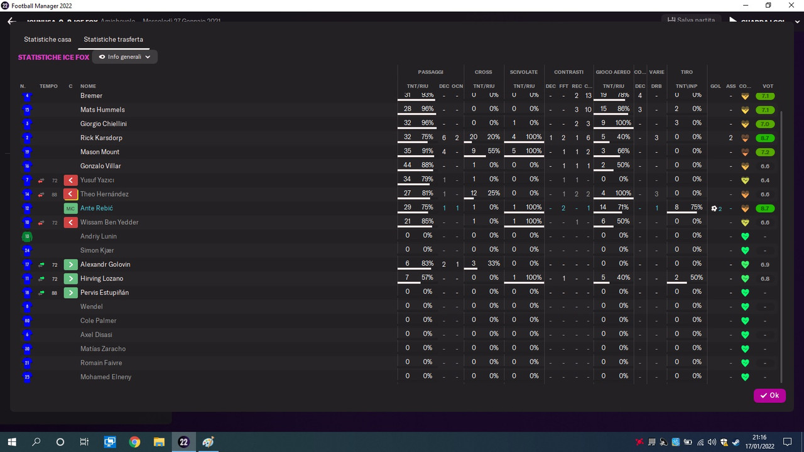
Task: Open the Info generali view dropdown
Action: 125,57
